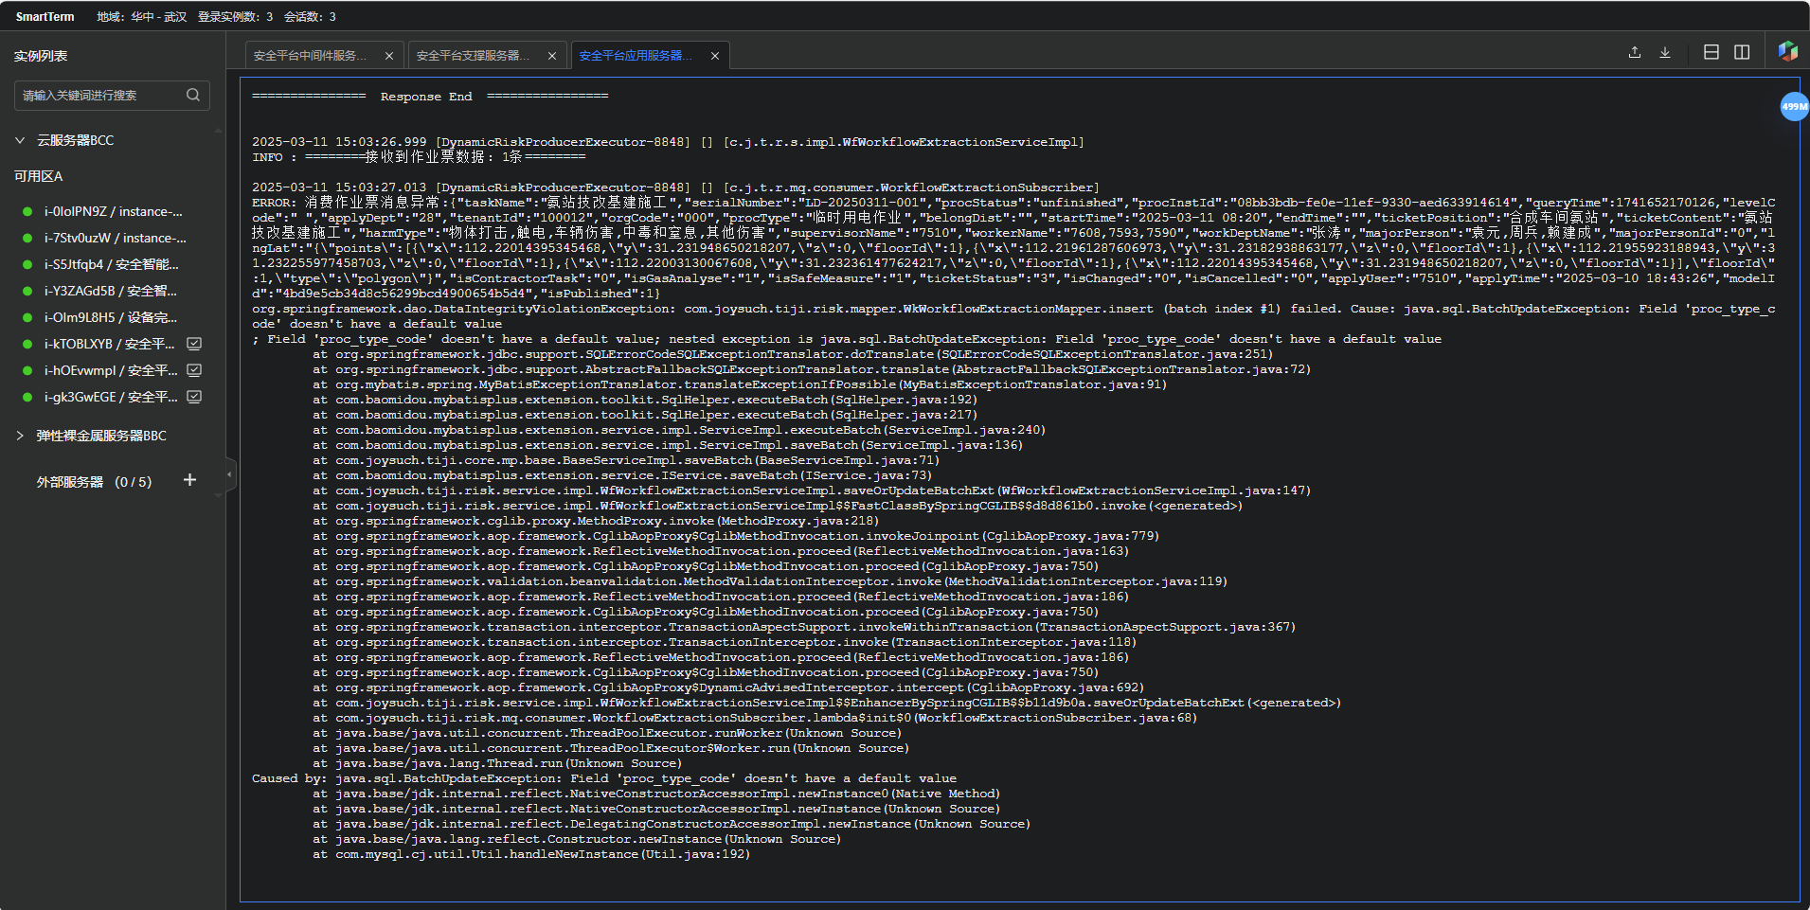The width and height of the screenshot is (1810, 910).
Task: Click the SmartTerm title text
Action: 45,16
